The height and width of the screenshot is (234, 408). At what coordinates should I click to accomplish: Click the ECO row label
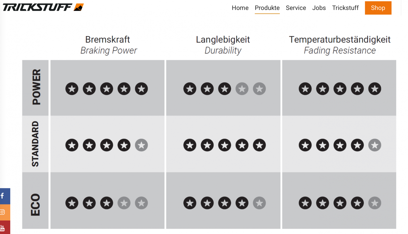[35, 204]
